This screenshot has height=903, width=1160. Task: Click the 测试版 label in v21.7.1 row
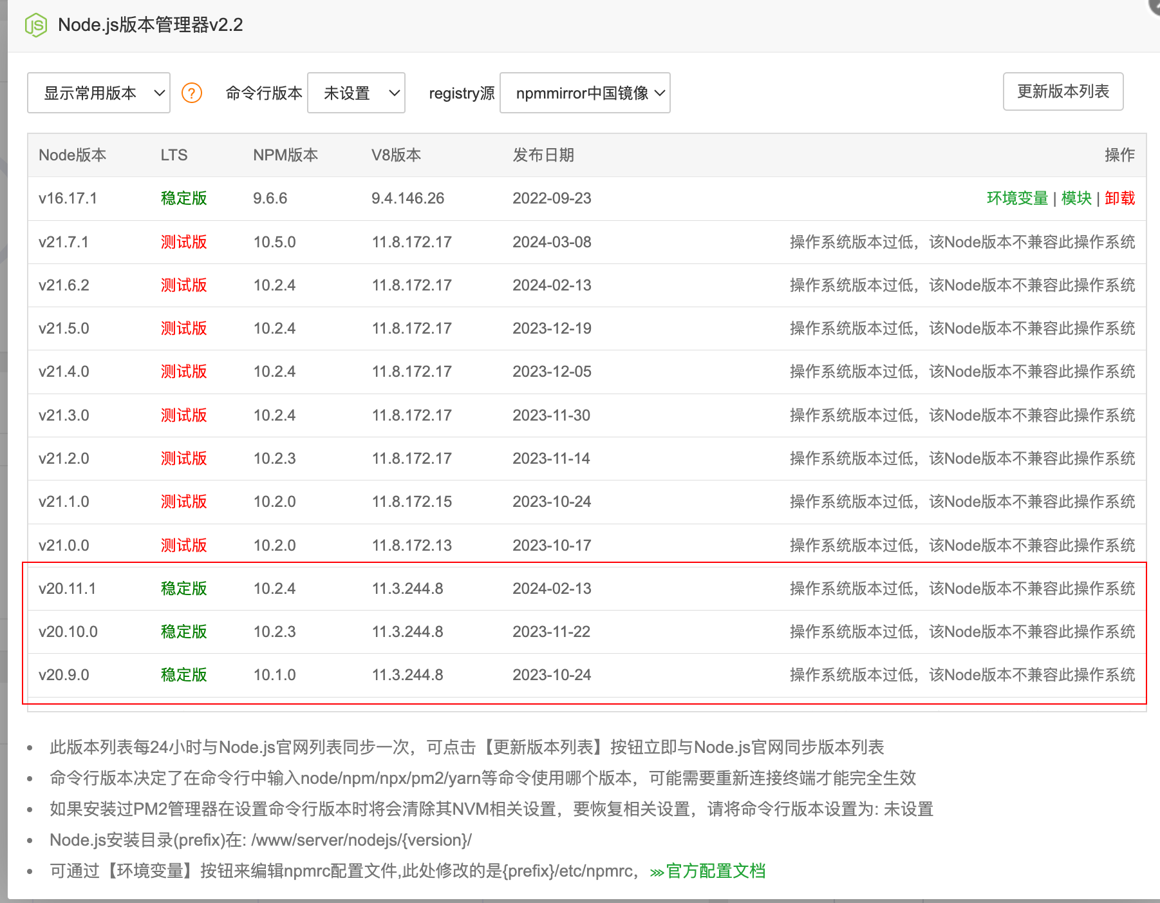click(183, 242)
